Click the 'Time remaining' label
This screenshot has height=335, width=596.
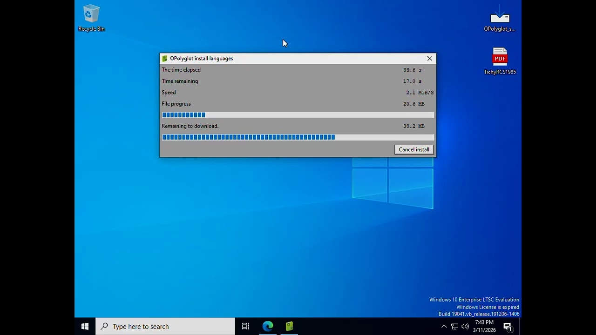pos(180,81)
